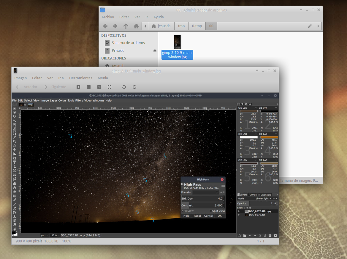Click the zoom out icon in viewer toolbar
Image resolution: width=347 pixels, height=259 pixels.
(88, 87)
